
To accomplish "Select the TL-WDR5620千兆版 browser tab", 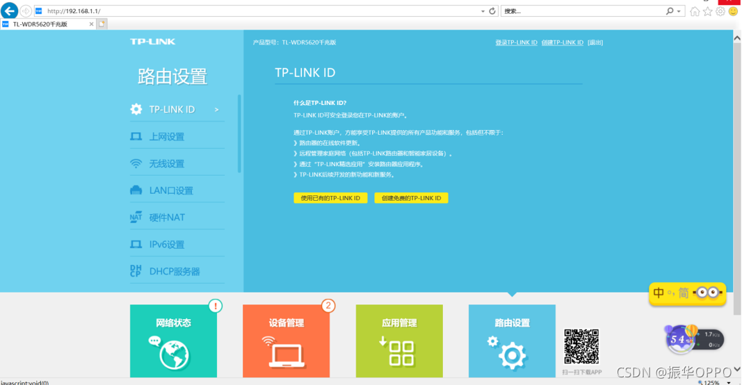I will (x=48, y=24).
